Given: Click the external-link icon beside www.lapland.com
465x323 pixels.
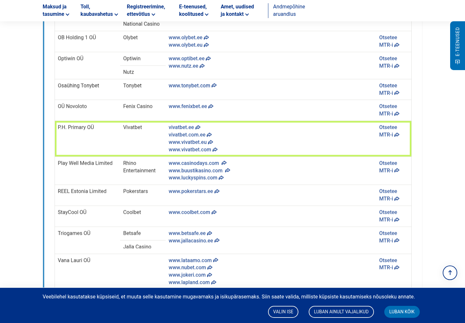Looking at the screenshot, I should (x=214, y=282).
